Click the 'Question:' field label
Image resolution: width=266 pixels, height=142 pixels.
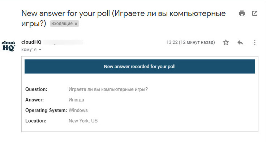coord(36,89)
